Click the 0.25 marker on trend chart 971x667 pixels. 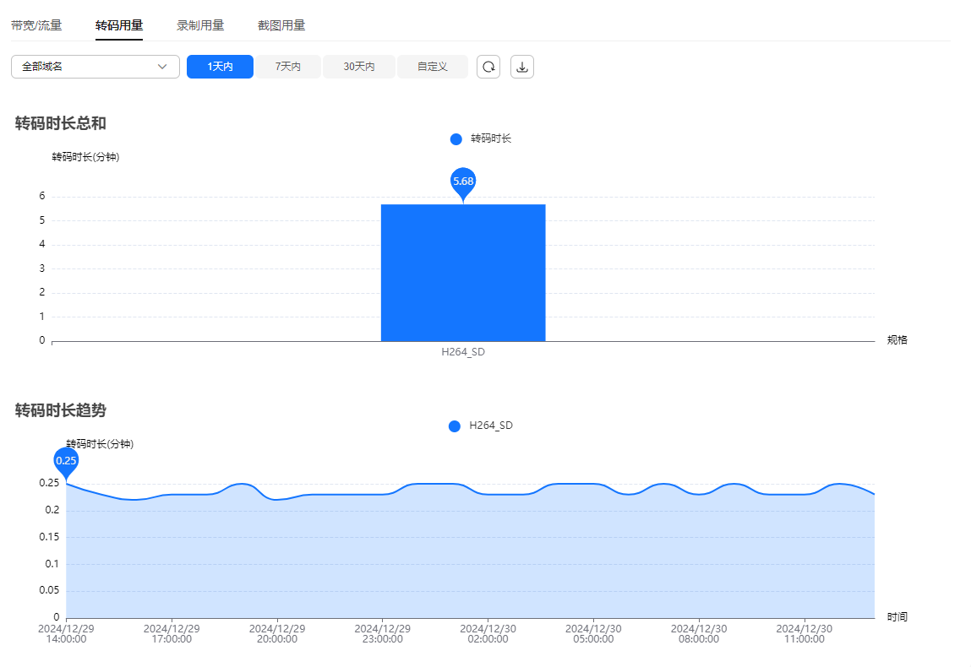click(66, 463)
